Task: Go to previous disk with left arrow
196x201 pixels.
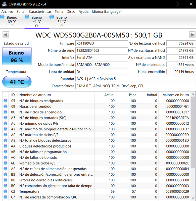Action: coord(6,35)
